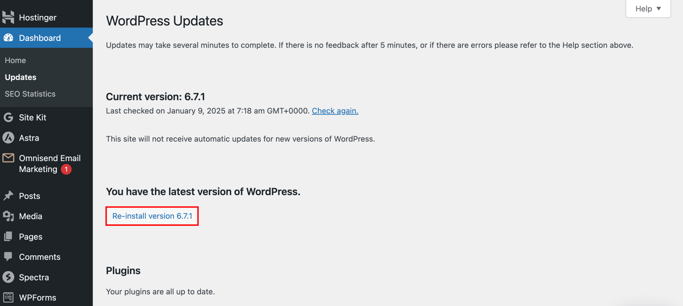Select the Spectra icon in sidebar
The image size is (683, 306).
[x=8, y=277]
